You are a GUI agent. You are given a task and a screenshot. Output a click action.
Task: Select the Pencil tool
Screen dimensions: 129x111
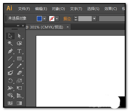pos(19,66)
